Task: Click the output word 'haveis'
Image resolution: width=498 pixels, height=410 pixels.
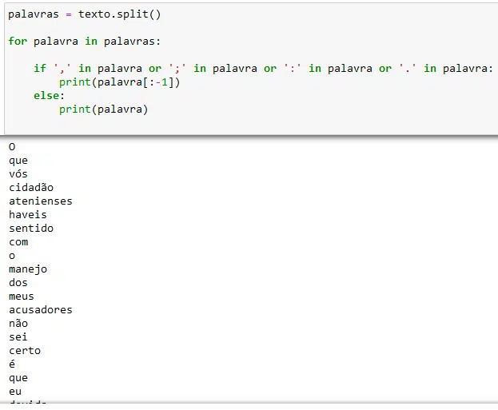Action: [28, 214]
